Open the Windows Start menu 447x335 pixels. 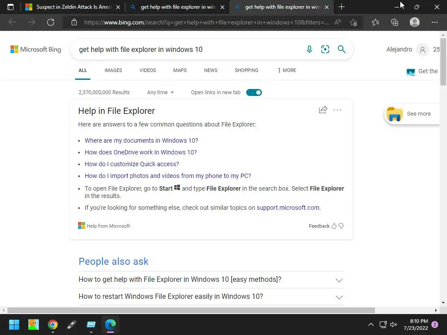pos(14,325)
